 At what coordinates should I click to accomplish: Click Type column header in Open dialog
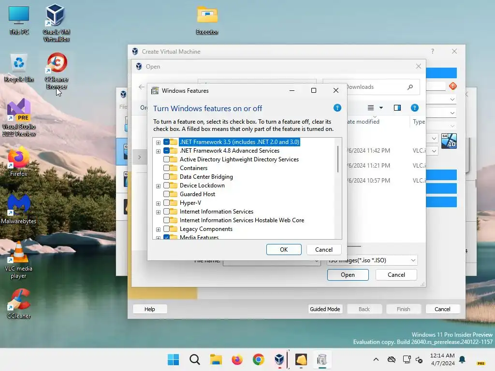[x=419, y=121]
